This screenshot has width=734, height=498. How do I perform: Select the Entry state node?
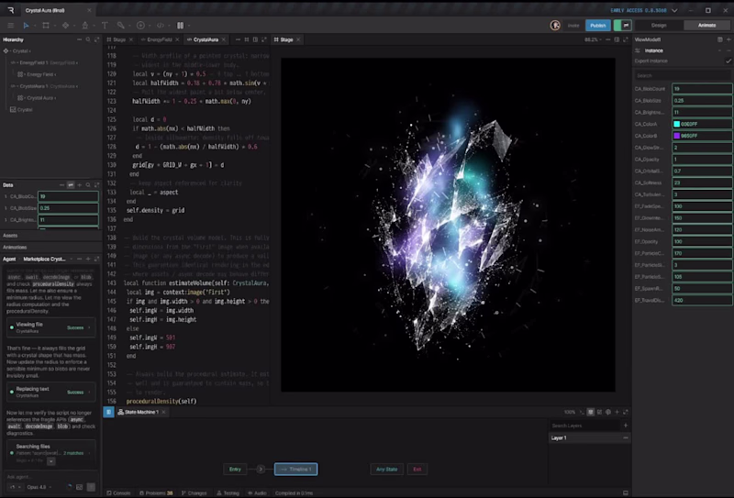[x=235, y=469]
